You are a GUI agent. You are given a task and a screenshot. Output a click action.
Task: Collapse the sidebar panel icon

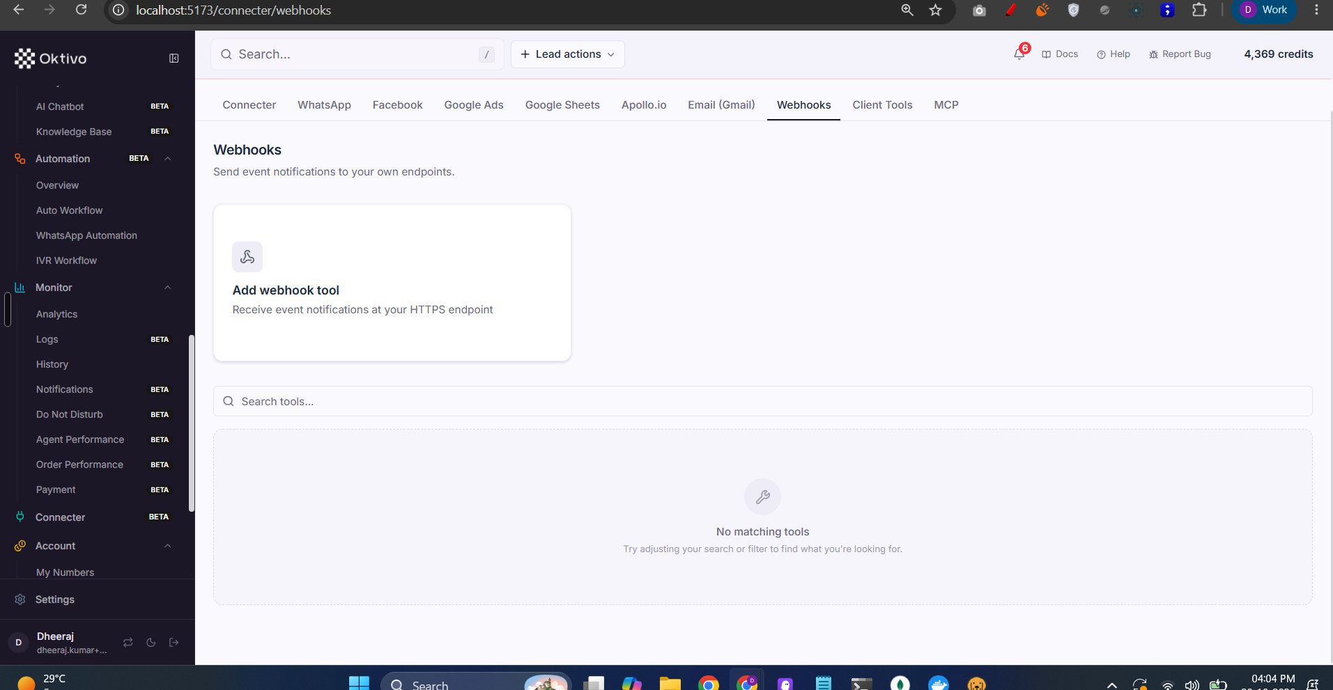pos(174,58)
